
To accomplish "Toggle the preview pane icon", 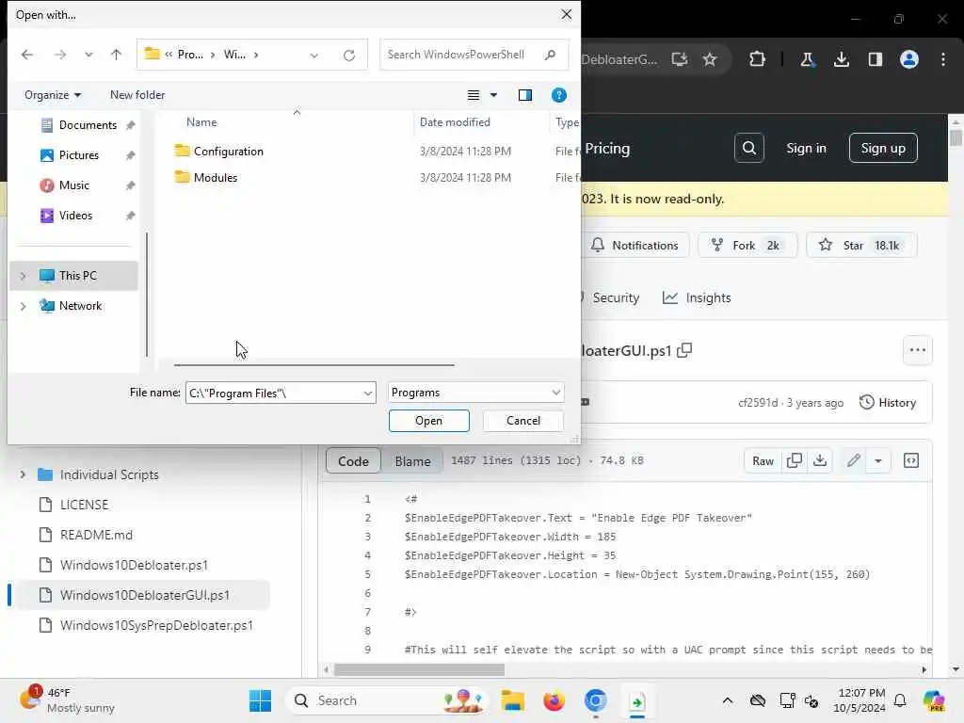I will click(525, 95).
